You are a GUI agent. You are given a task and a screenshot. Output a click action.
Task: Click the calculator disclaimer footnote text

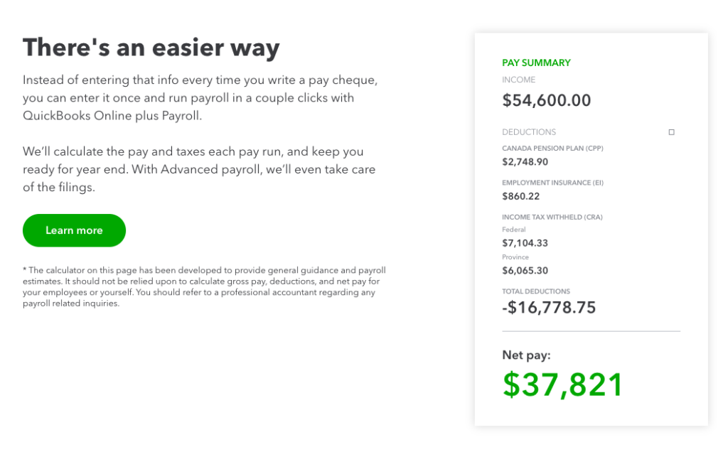[204, 287]
